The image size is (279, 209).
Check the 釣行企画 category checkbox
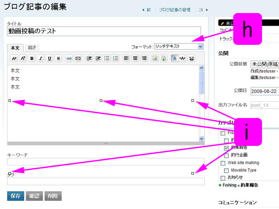click(226, 155)
